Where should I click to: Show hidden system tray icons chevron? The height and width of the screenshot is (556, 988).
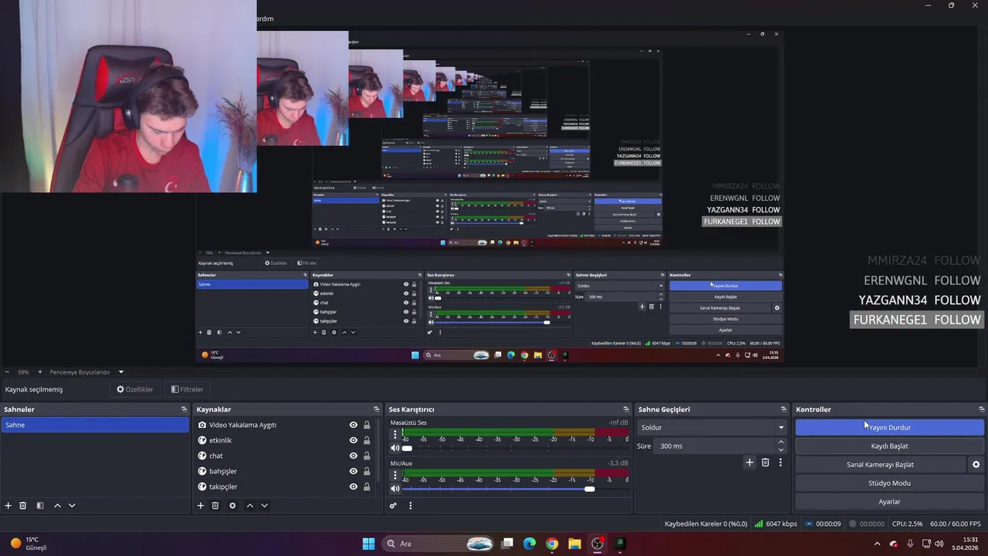(x=877, y=544)
